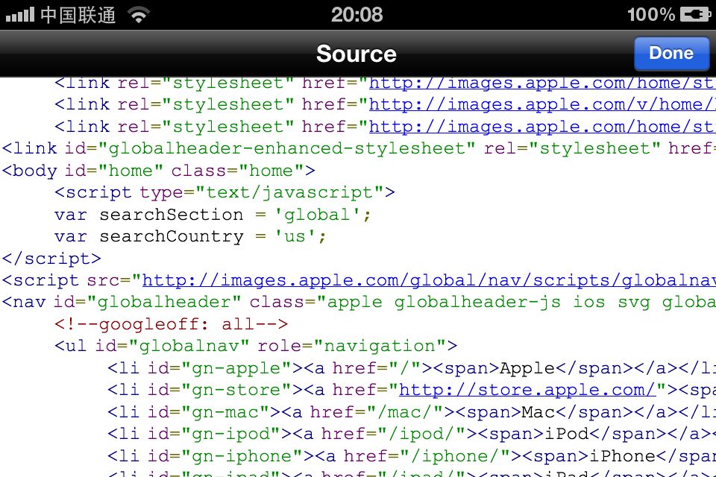Tap the 100% battery percentage

(651, 15)
